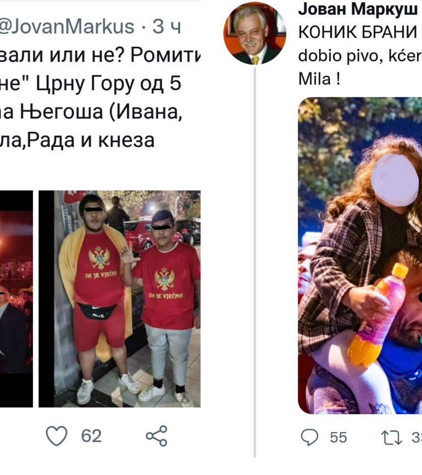Click the 'Mila !' tweet text
This screenshot has width=422, height=475.
319,79
